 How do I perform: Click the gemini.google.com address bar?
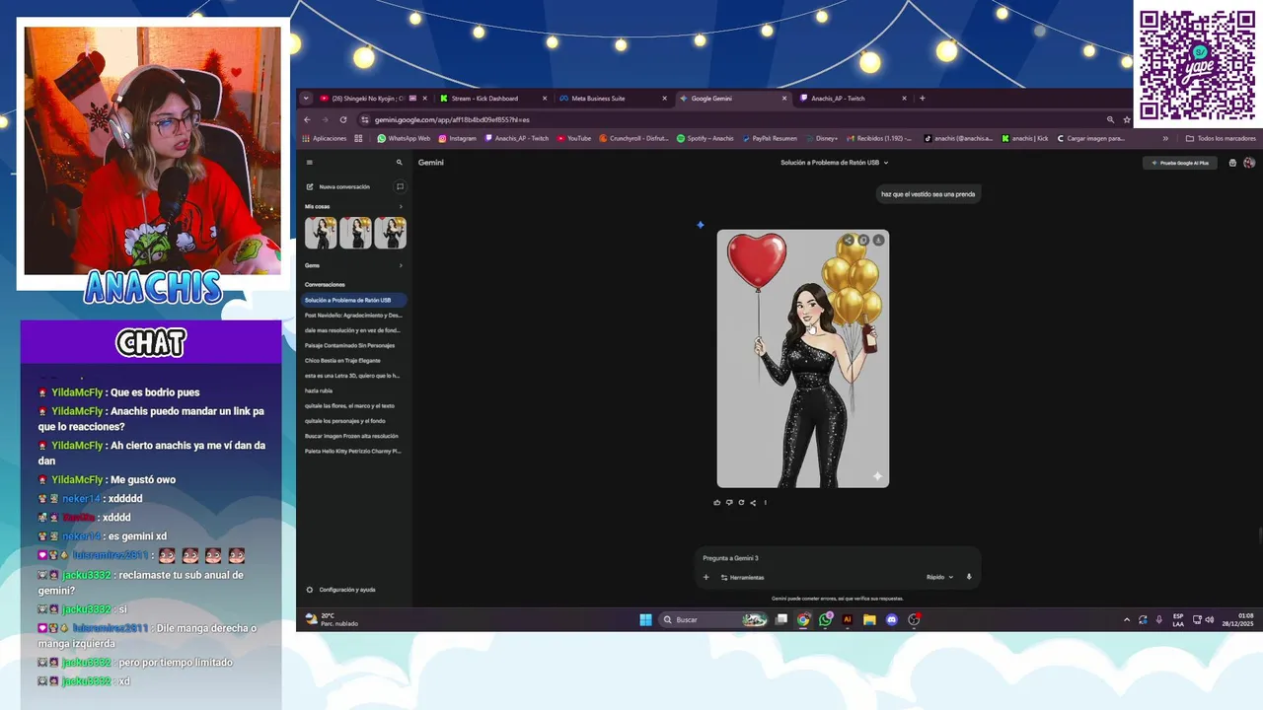pyautogui.click(x=730, y=119)
